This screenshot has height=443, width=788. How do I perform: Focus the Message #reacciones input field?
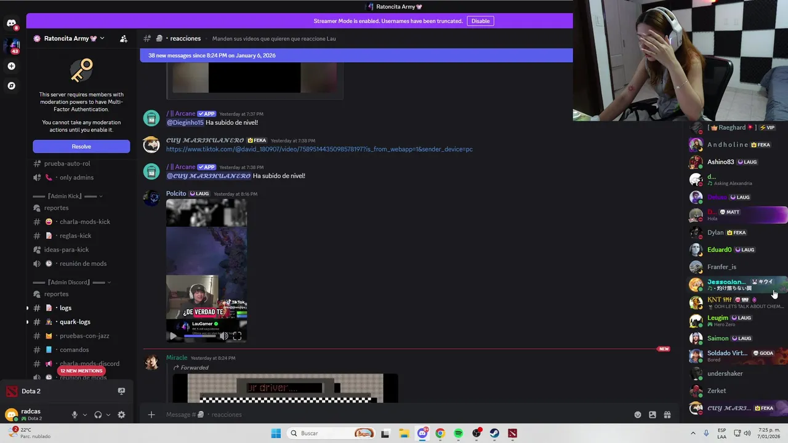click(394, 415)
